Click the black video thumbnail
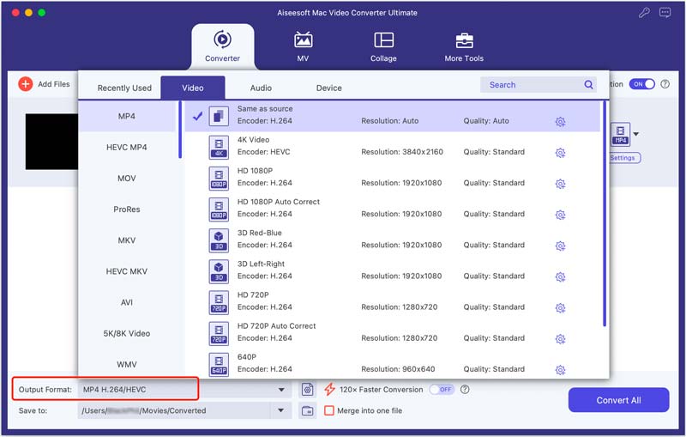 [51, 142]
